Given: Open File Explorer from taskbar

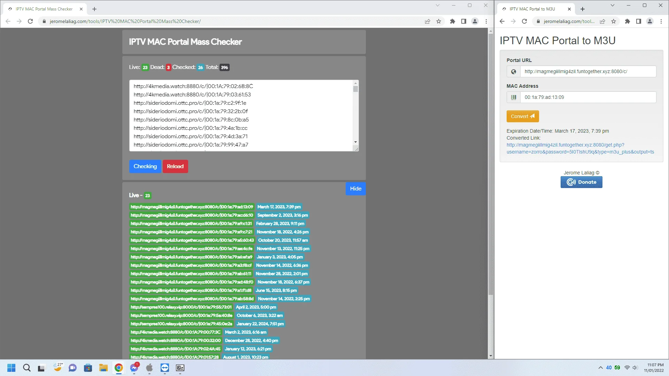Looking at the screenshot, I should coord(103,368).
